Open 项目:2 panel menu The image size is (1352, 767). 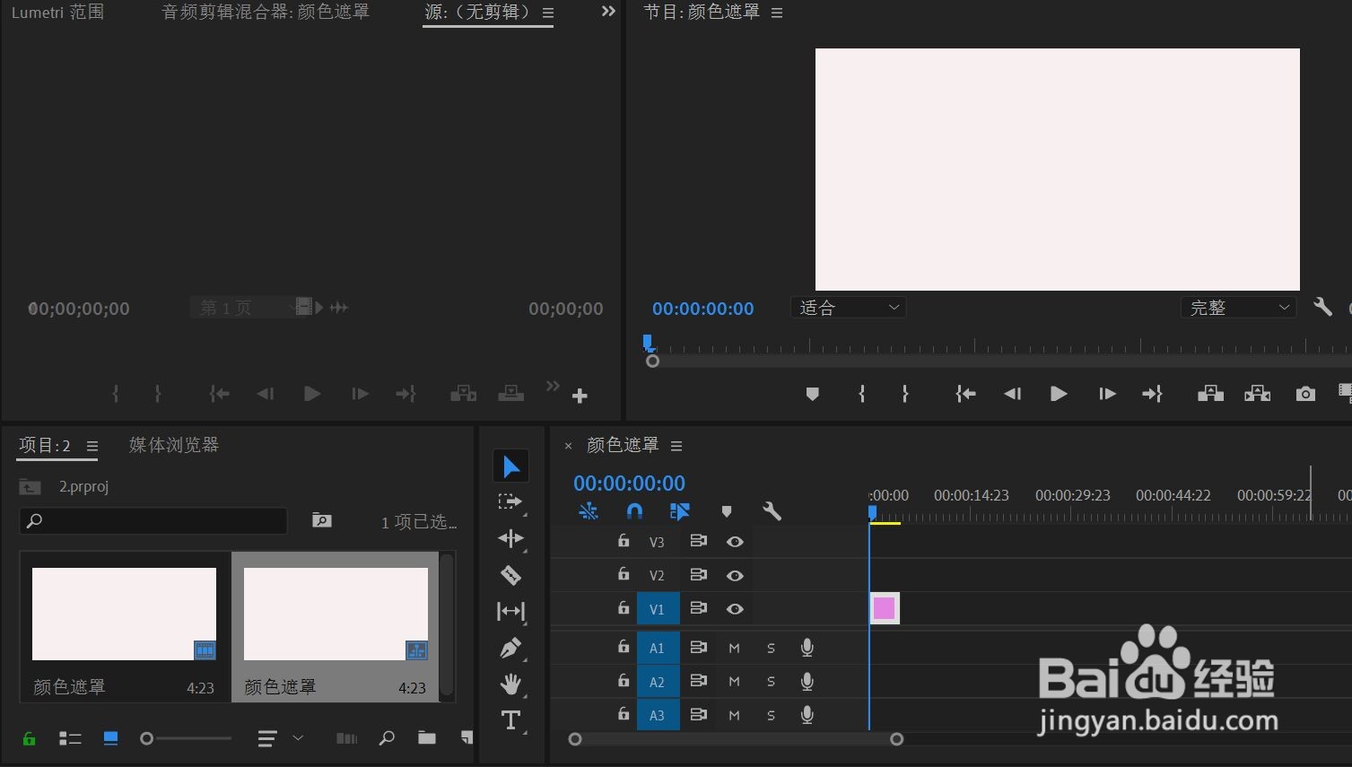[x=92, y=446]
